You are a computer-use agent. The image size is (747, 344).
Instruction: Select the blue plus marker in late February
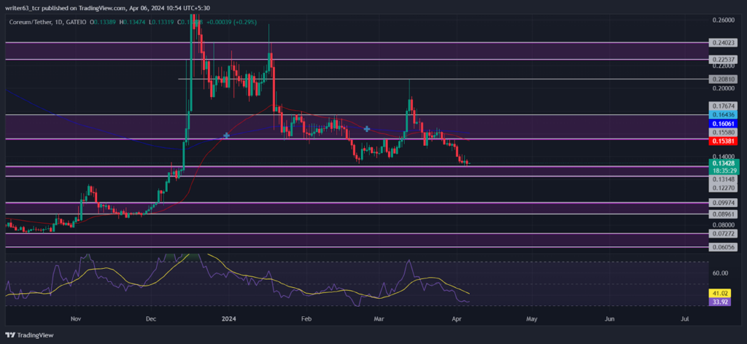pos(367,128)
